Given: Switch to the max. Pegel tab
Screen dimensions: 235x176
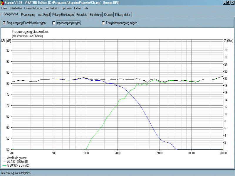Looking at the screenshot, I should pyautogui.click(x=44, y=14).
